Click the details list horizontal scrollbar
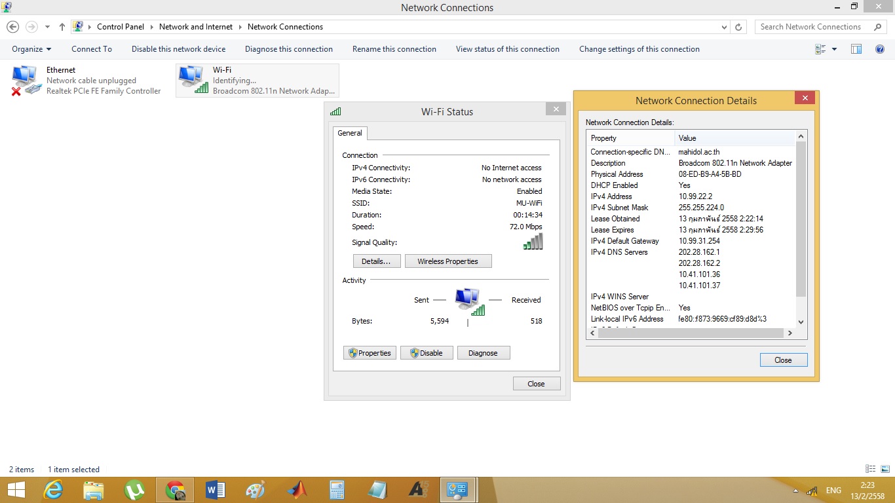This screenshot has height=503, width=895. [x=691, y=333]
